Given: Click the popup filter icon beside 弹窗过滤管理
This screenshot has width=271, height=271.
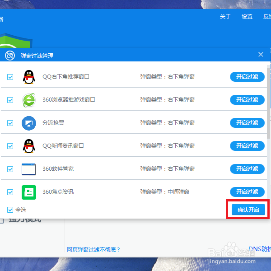Looking at the screenshot, I should click(x=10, y=56).
